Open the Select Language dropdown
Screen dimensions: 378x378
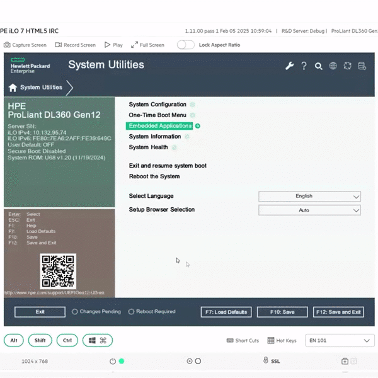[309, 197]
